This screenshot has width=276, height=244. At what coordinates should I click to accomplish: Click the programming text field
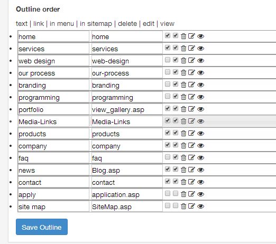click(53, 97)
